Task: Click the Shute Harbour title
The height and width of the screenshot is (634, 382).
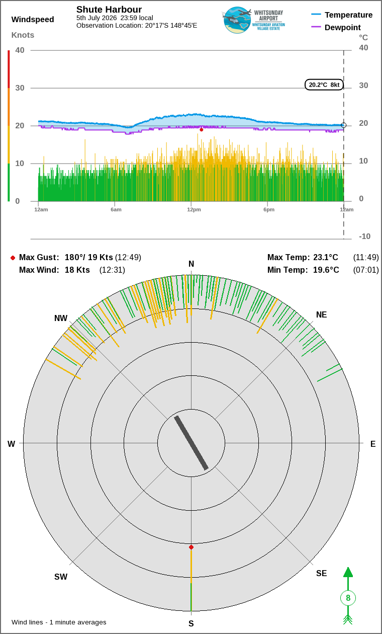Action: click(x=109, y=10)
